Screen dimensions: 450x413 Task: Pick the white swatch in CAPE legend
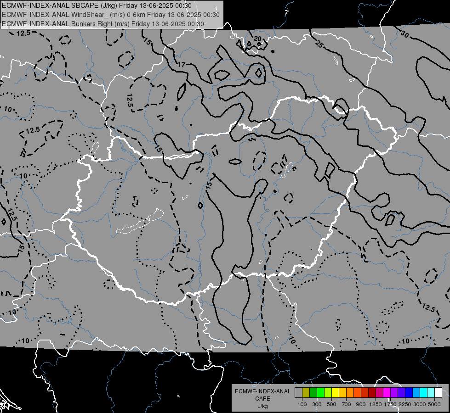pos(438,393)
